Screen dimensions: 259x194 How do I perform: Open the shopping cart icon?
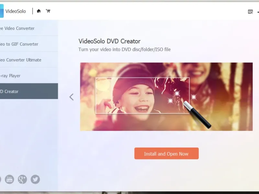pyautogui.click(x=48, y=11)
